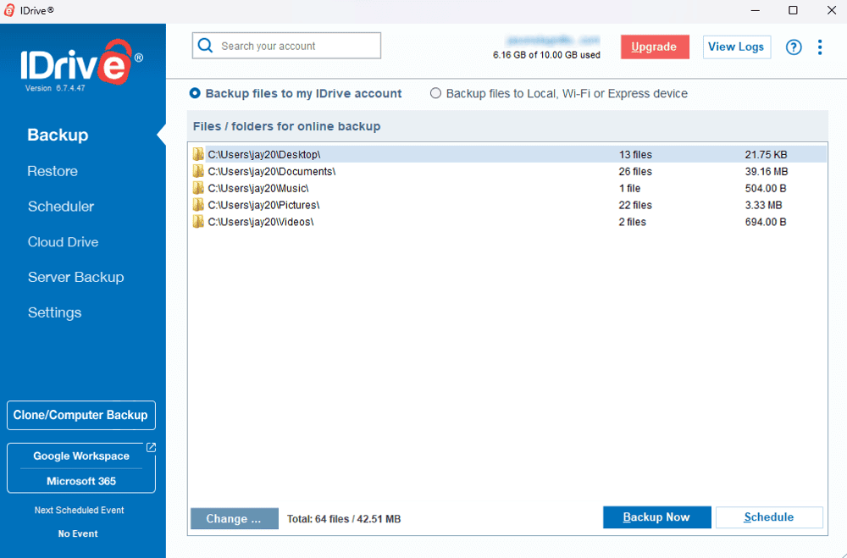
Task: Close the IDrive window
Action: 832,10
